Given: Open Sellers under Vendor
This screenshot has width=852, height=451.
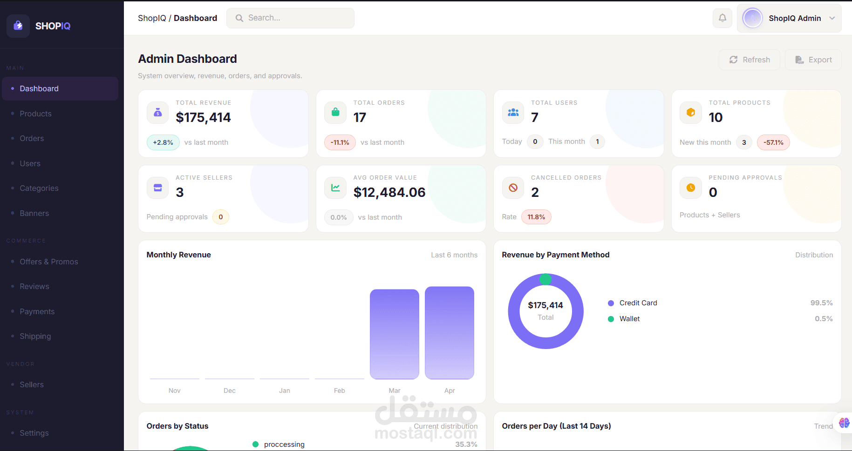Looking at the screenshot, I should pos(60,384).
